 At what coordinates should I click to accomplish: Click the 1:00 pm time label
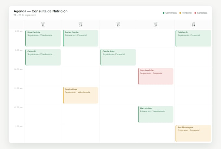coord(19,126)
